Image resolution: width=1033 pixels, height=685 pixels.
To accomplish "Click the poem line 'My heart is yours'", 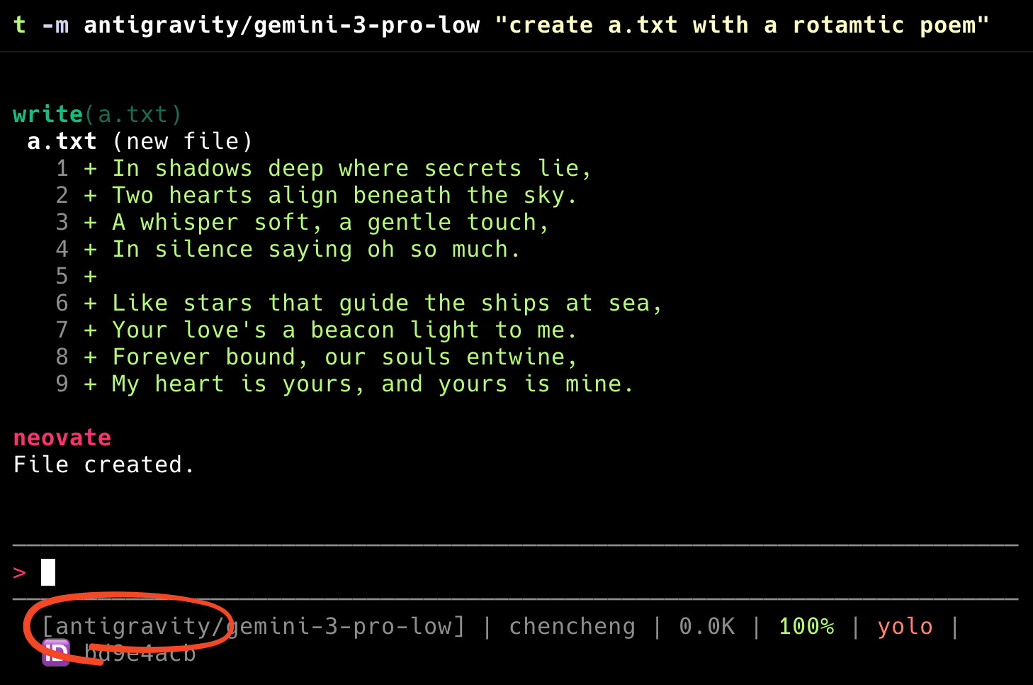I will tap(372, 384).
